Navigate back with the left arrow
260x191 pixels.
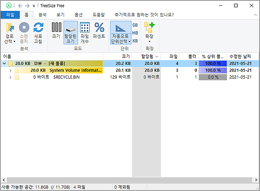[20, 6]
